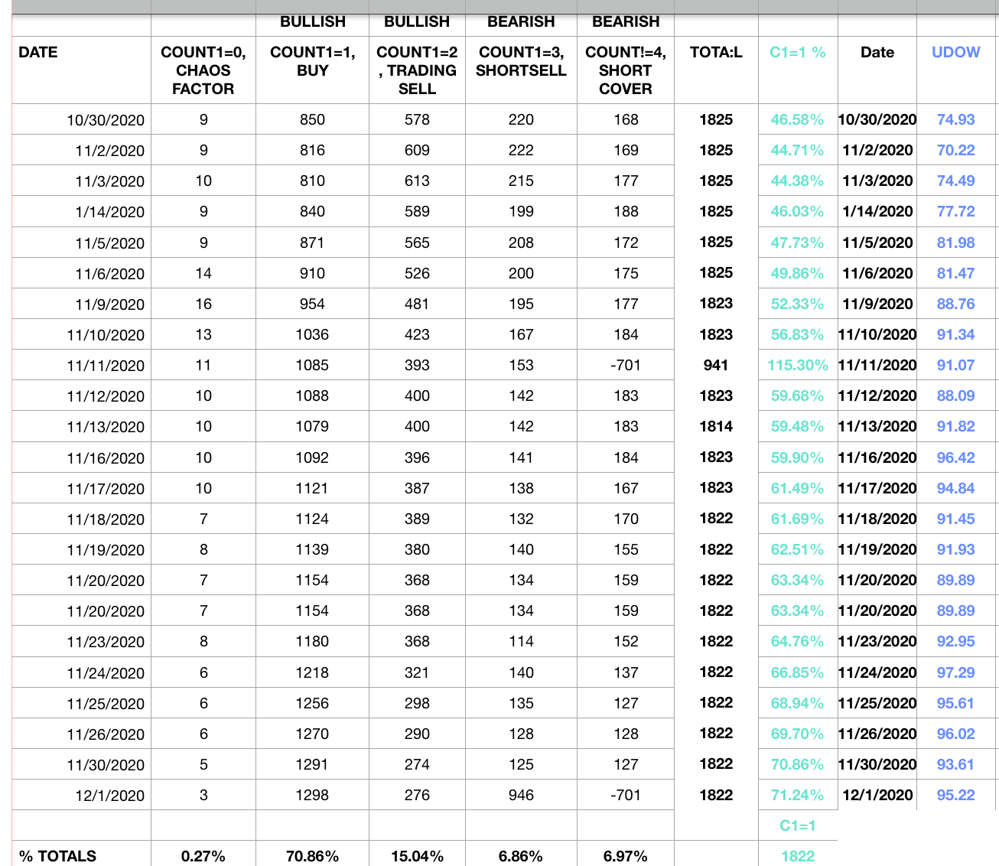The height and width of the screenshot is (866, 999).
Task: Select the TOTA:L column header
Action: tap(716, 52)
